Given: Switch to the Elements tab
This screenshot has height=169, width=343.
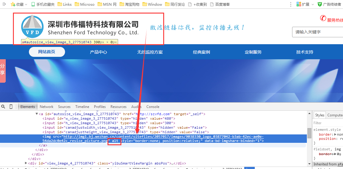Looking at the screenshot, I should click(28, 106).
